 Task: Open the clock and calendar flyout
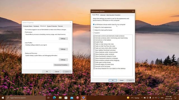[x=169, y=97]
